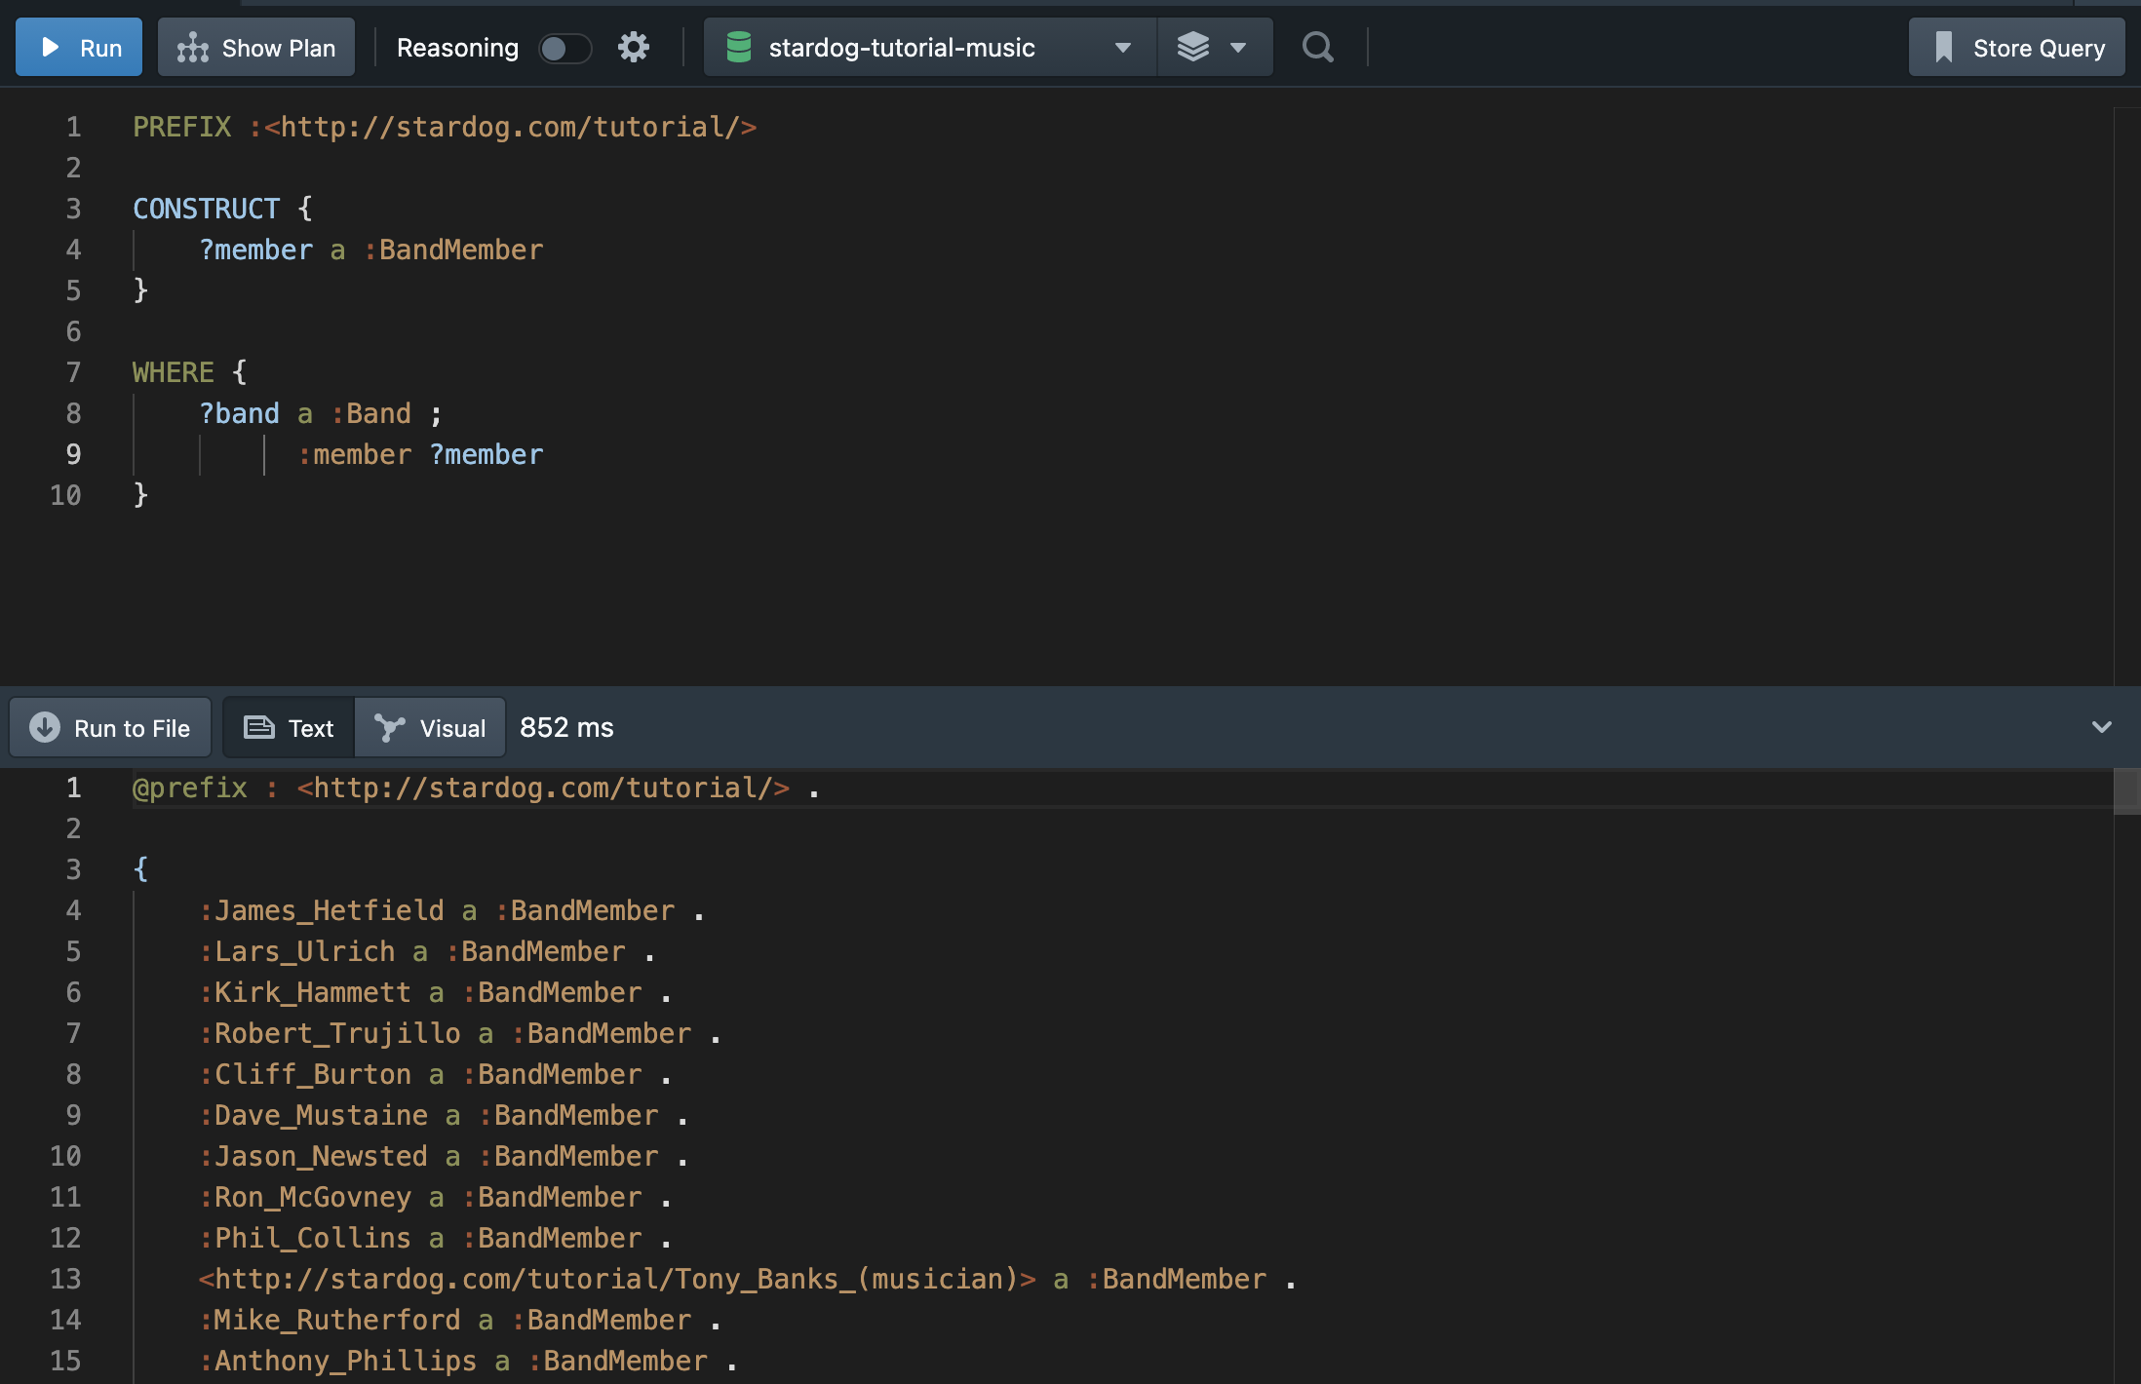Switch to the Text results view
This screenshot has height=1384, width=2141.
(x=289, y=727)
